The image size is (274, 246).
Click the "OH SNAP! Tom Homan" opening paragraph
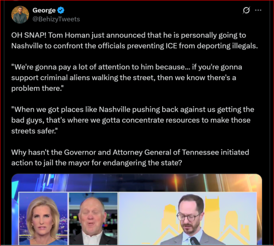[x=134, y=41]
